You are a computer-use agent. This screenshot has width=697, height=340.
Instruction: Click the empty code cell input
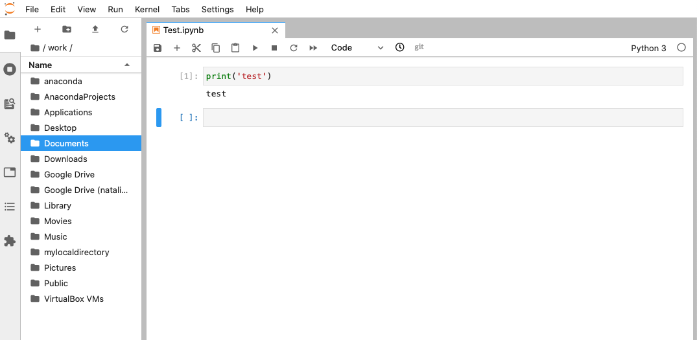tap(442, 118)
